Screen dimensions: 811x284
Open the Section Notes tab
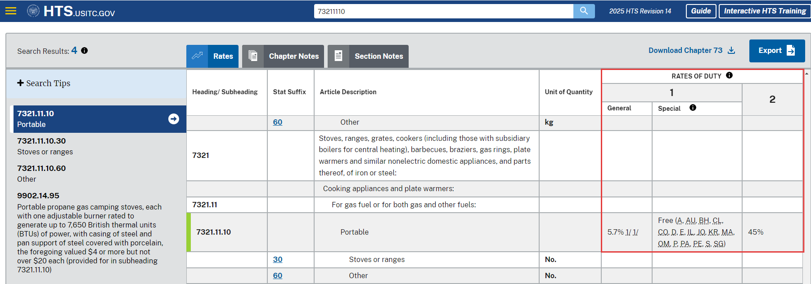[368, 56]
